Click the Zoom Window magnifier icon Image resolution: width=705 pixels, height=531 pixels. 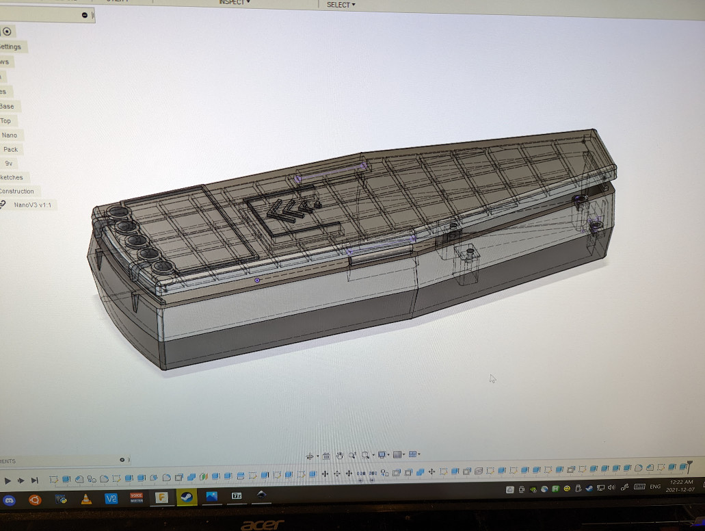click(366, 455)
